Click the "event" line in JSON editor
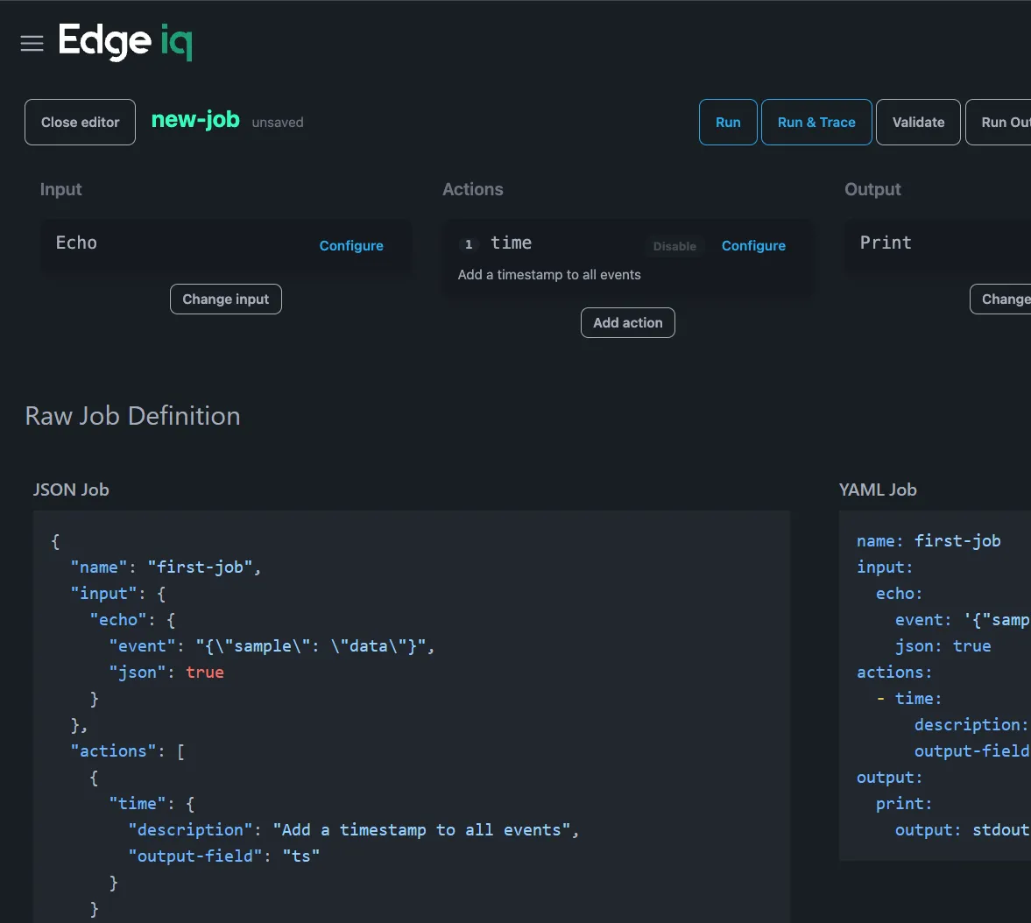 [272, 646]
